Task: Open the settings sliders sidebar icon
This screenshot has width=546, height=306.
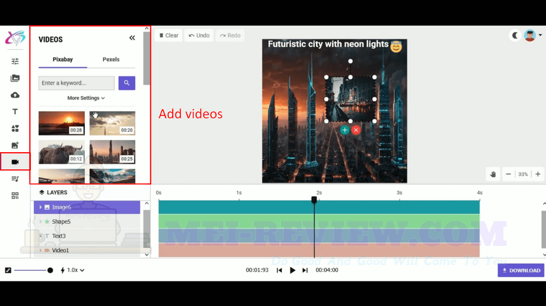Action: [x=15, y=62]
